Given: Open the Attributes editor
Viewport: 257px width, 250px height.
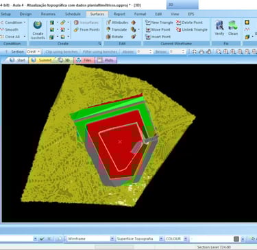Looking at the screenshot, I should pos(117,23).
